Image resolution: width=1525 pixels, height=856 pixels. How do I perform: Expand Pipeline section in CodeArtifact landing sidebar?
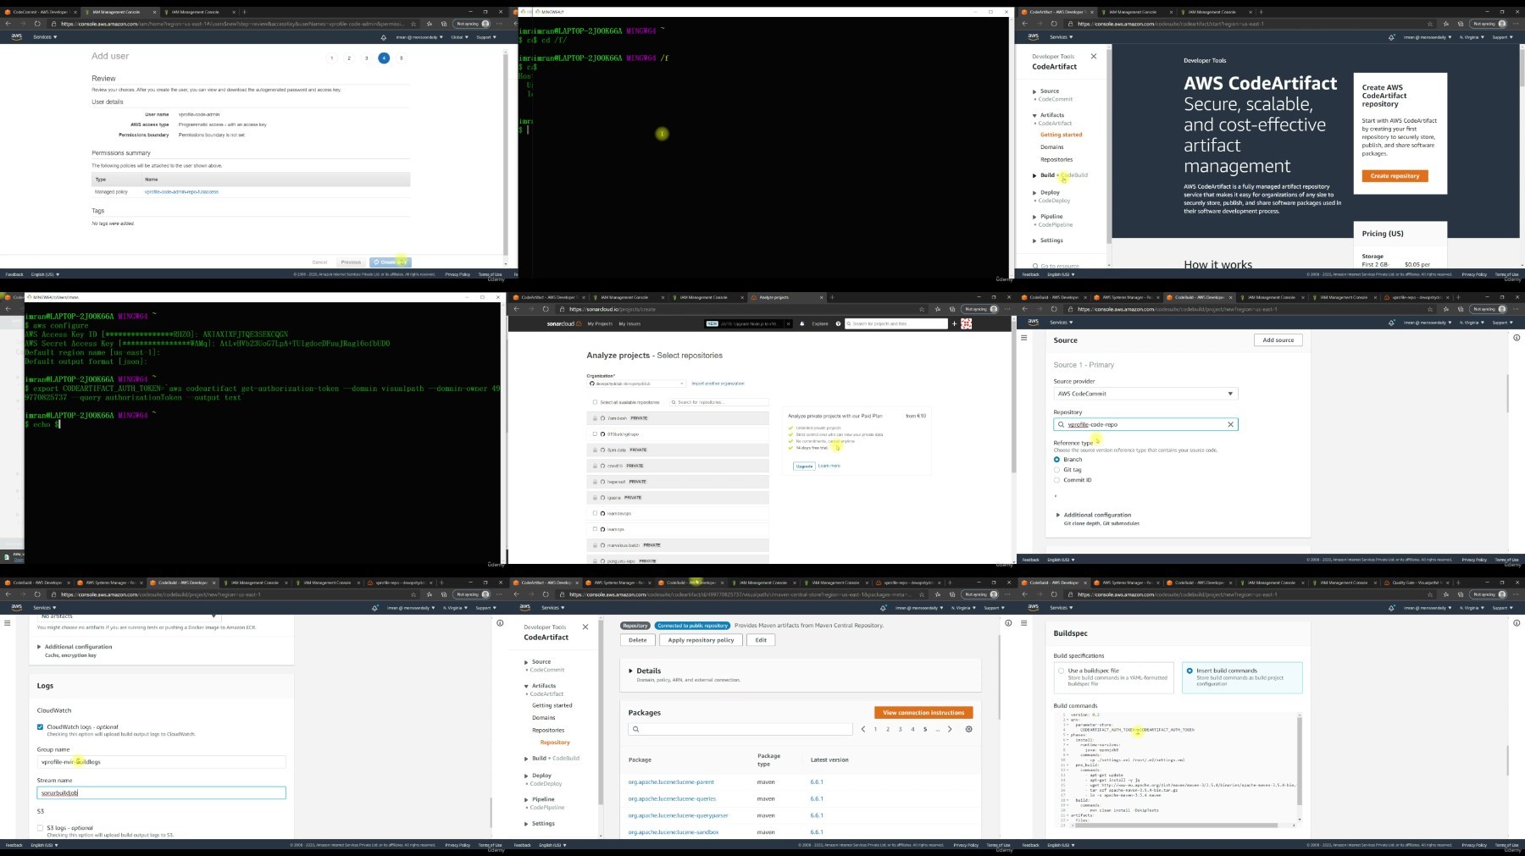tap(1034, 217)
